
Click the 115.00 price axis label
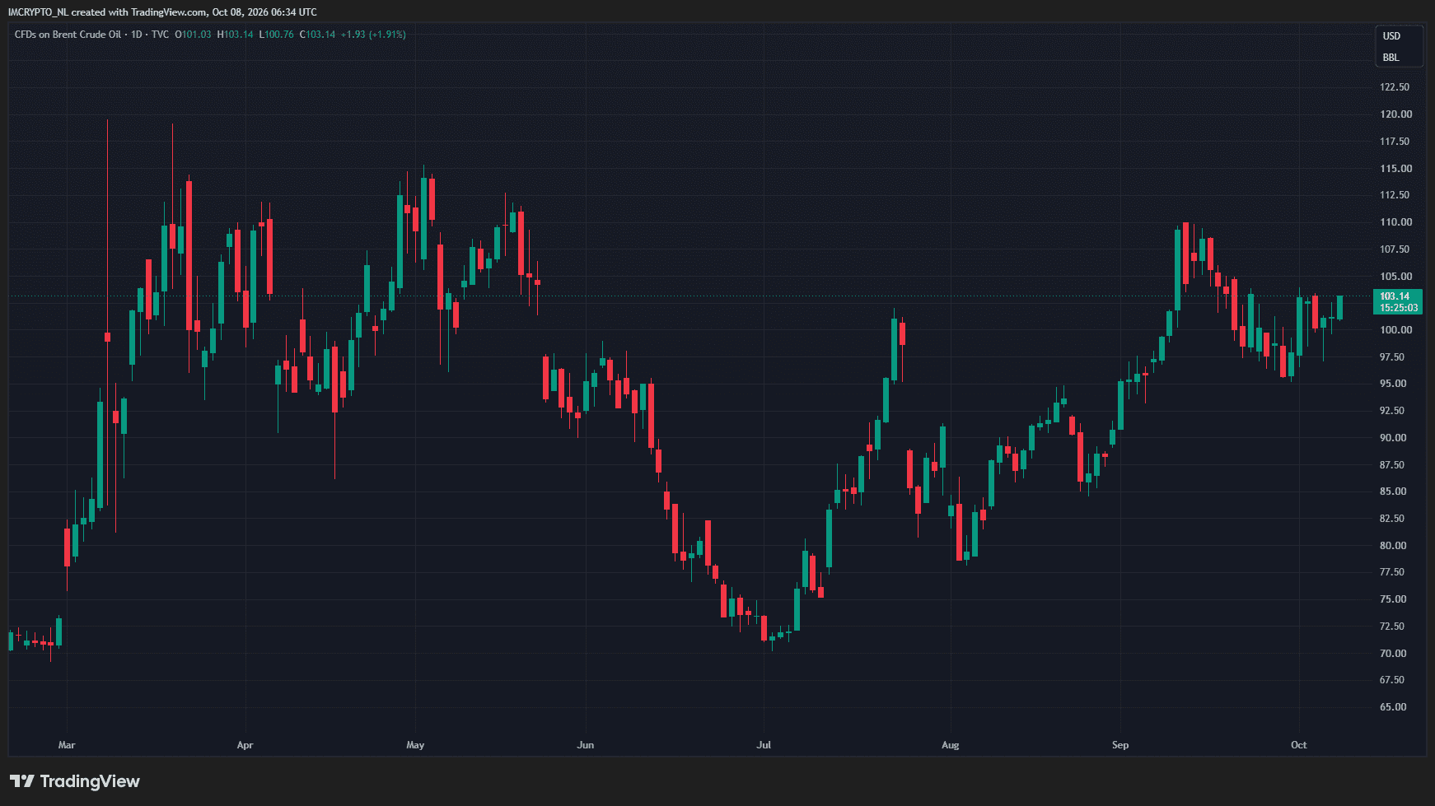(x=1395, y=169)
